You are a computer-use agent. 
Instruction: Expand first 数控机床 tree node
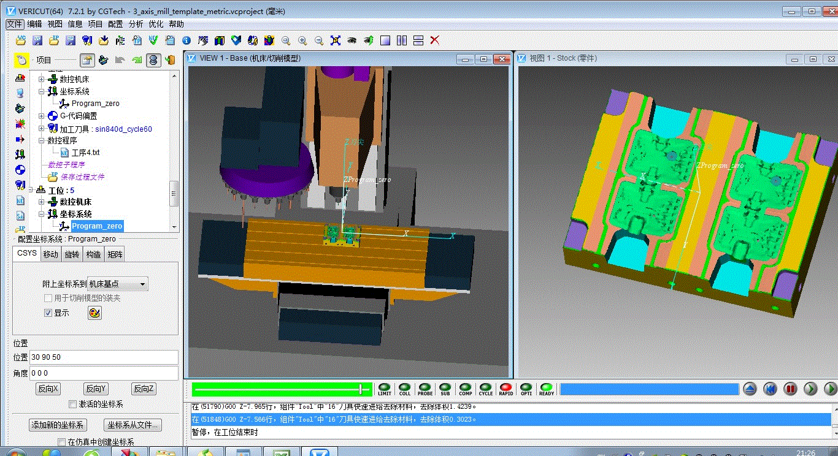coord(42,79)
